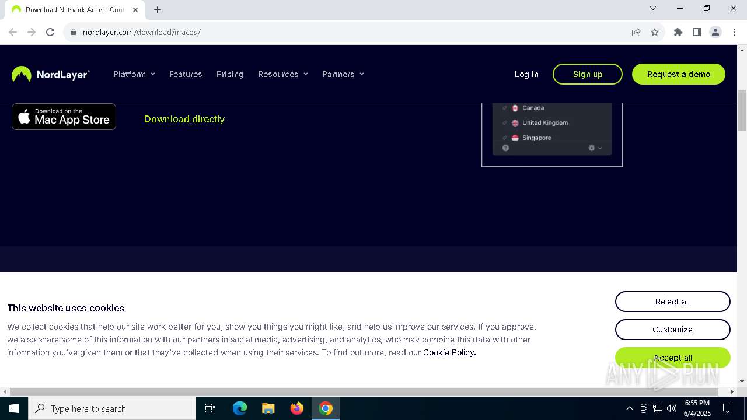
Task: Open Chrome three-dot menu
Action: (734, 32)
